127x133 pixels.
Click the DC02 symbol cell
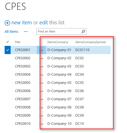80,58
